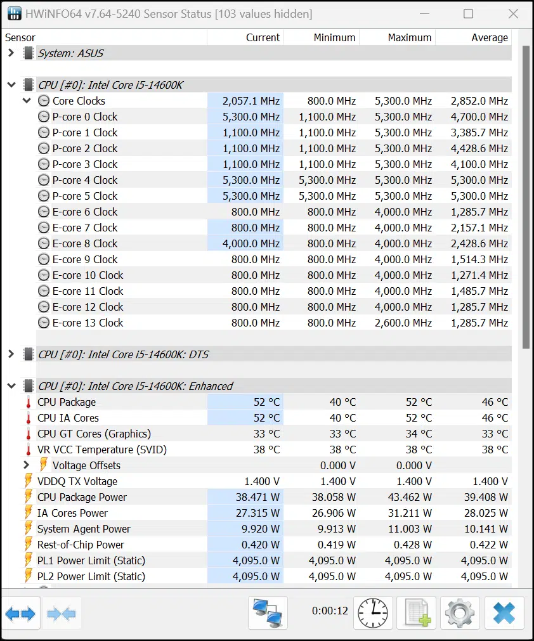The height and width of the screenshot is (641, 534).
Task: Click the 0:00:12 elapsed time readout
Action: (x=330, y=611)
